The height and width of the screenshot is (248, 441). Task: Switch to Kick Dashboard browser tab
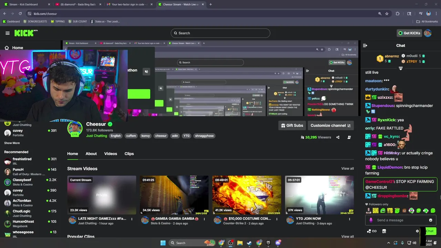(27, 4)
